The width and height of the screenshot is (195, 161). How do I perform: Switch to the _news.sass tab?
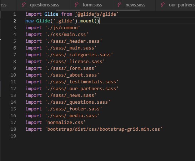[134, 5]
